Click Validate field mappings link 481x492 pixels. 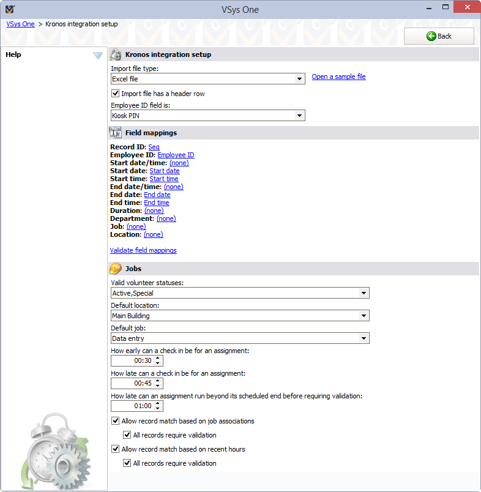(x=143, y=250)
